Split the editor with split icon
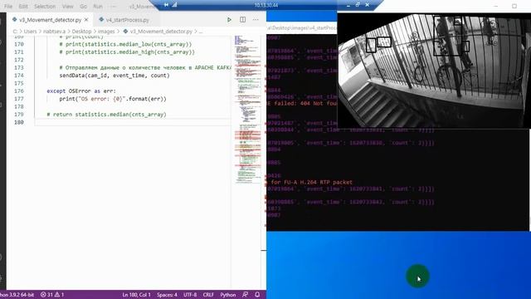Screen dimensions: 531x299 (243, 20)
